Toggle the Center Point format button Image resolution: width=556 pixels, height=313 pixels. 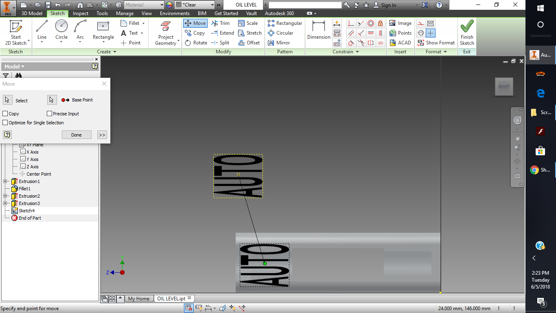(430, 33)
